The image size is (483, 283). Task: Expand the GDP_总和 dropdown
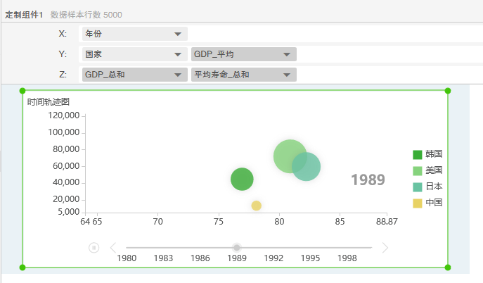134,75
